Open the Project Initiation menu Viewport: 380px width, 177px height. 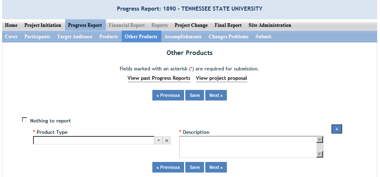43,25
